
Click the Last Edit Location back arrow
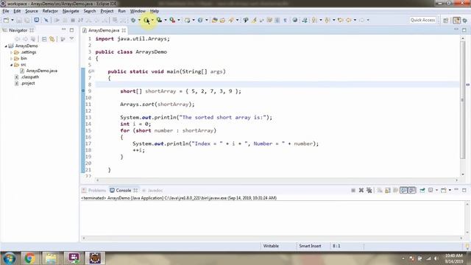coord(340,20)
